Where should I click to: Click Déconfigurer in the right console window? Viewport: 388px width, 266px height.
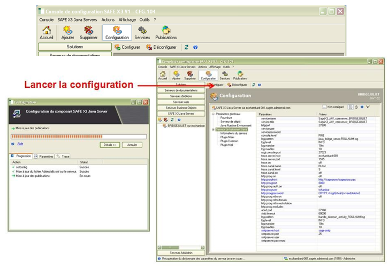(x=237, y=85)
